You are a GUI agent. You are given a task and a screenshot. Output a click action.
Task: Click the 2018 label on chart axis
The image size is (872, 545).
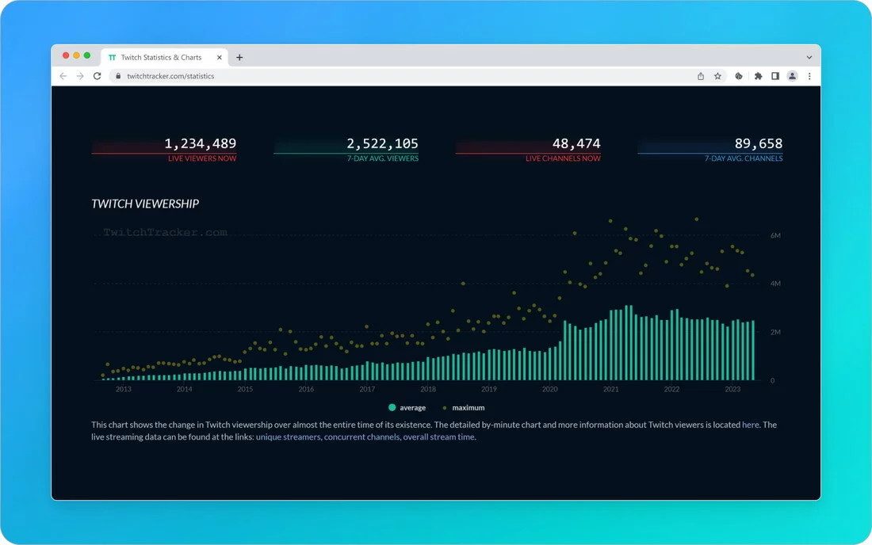pyautogui.click(x=428, y=389)
